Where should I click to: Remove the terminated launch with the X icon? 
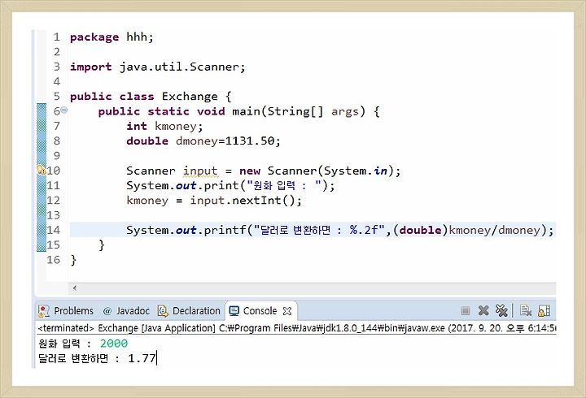[x=483, y=310]
